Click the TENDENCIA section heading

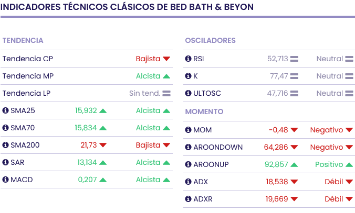23,40
